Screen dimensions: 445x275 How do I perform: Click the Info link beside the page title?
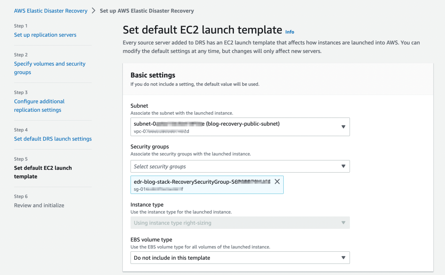pos(290,32)
